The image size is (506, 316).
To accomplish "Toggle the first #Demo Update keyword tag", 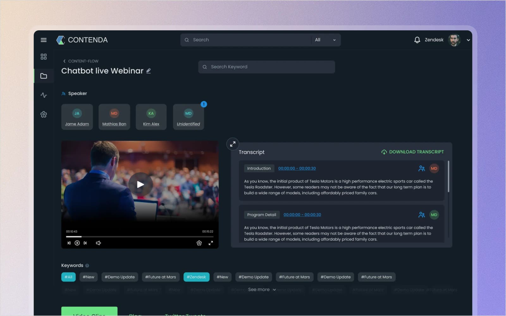I will (x=120, y=277).
